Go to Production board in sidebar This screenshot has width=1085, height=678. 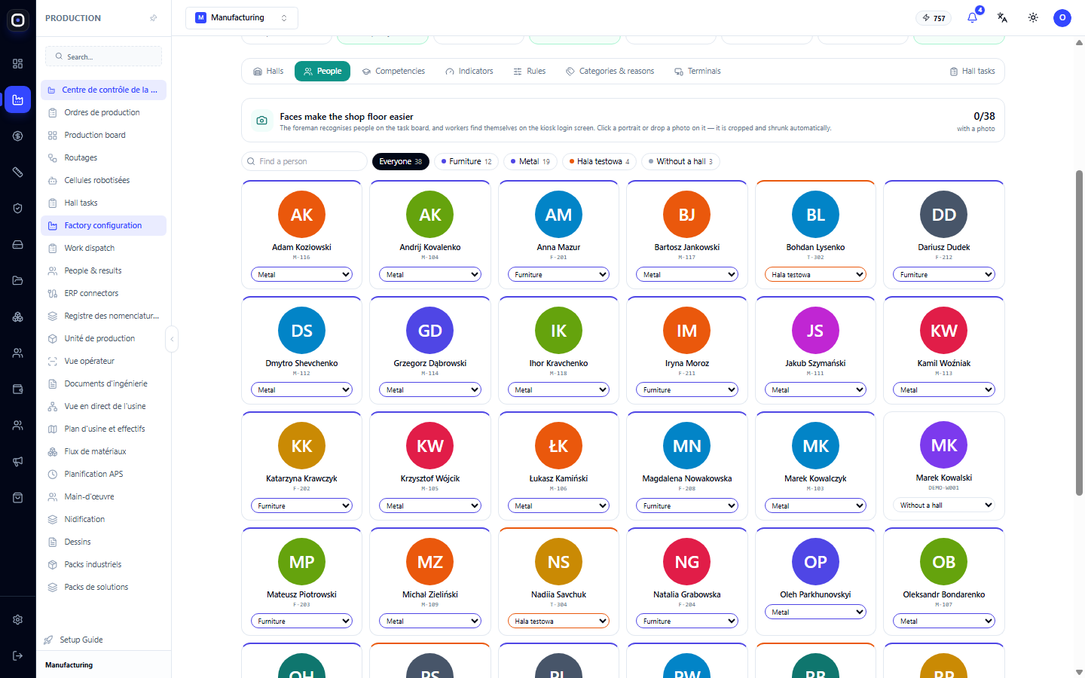click(103, 135)
